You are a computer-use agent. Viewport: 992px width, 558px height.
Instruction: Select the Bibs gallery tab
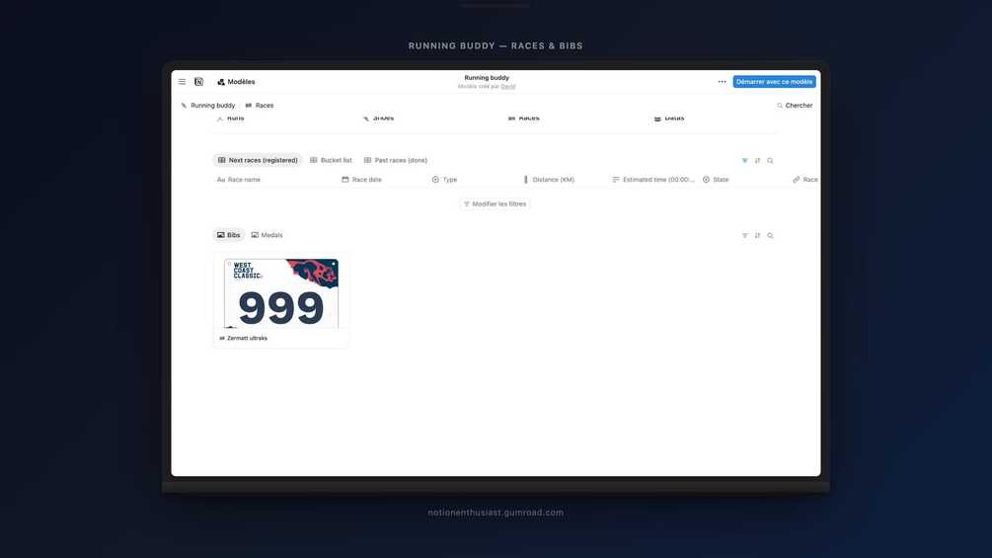tap(228, 235)
